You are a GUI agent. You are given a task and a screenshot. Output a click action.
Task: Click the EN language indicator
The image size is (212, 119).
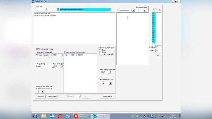tap(133, 116)
